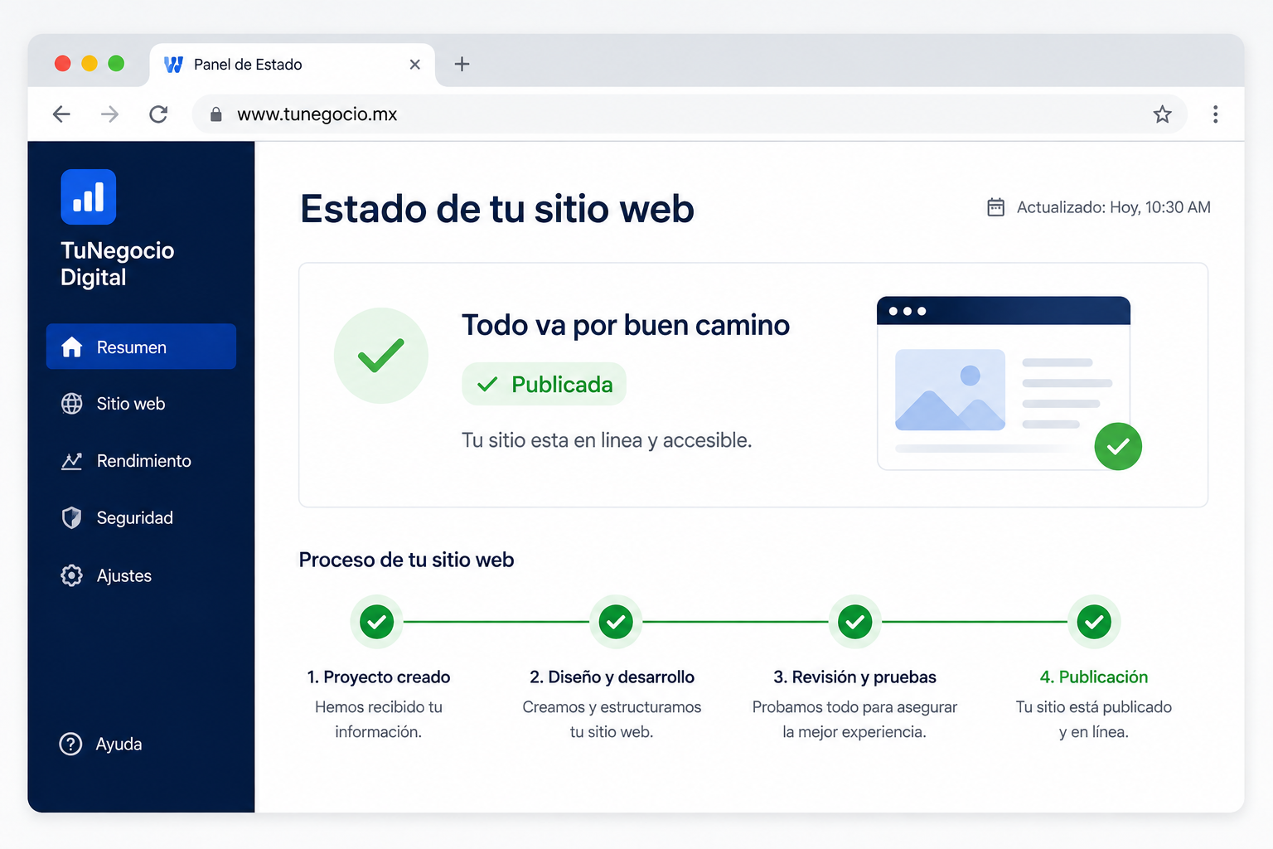
Task: Click step 1 checkmark Proyecto creado
Action: [377, 622]
